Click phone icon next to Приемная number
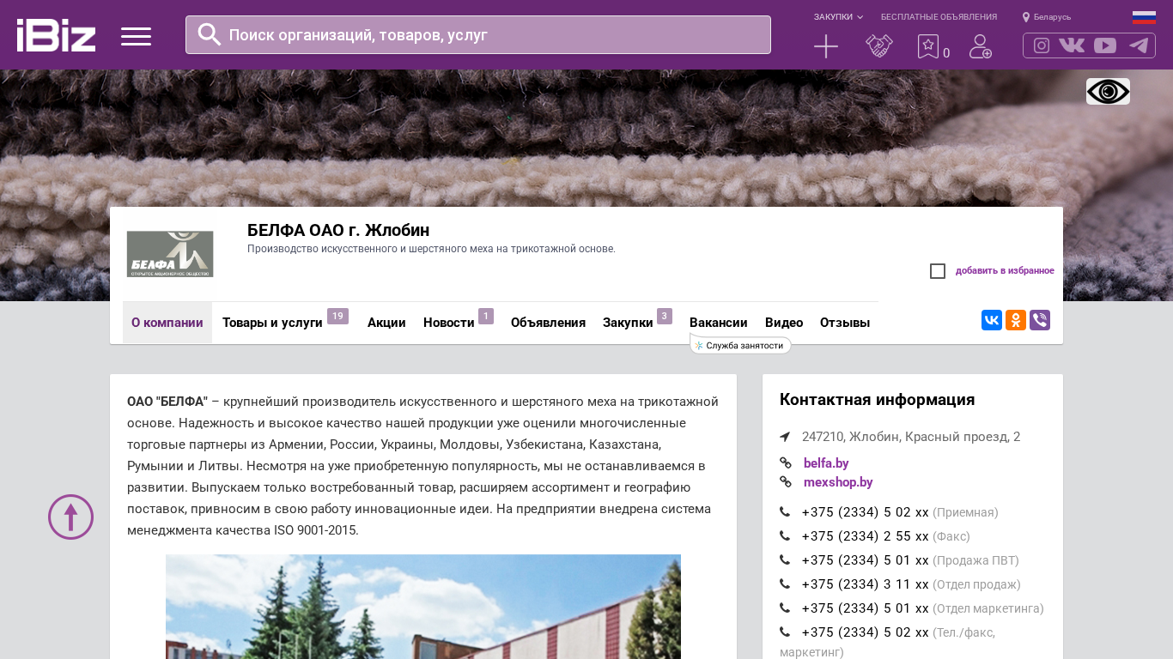This screenshot has width=1173, height=659. point(785,512)
